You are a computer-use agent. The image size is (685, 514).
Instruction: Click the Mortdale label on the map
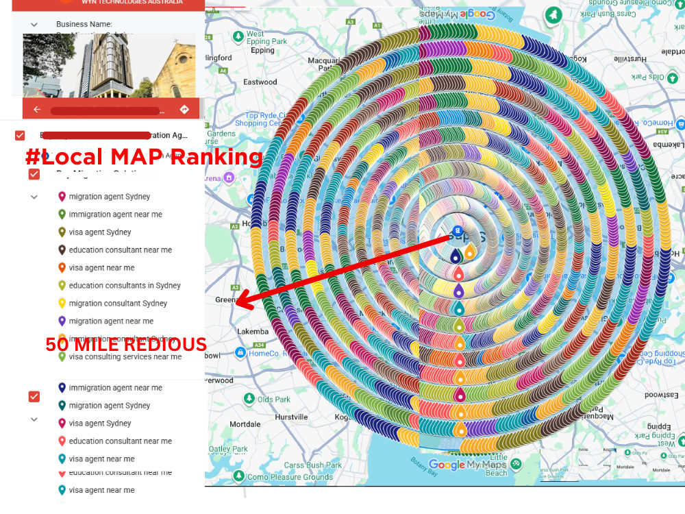(245, 424)
